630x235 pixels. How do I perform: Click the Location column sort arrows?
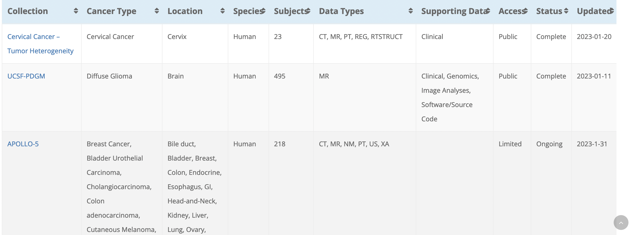[x=222, y=11]
